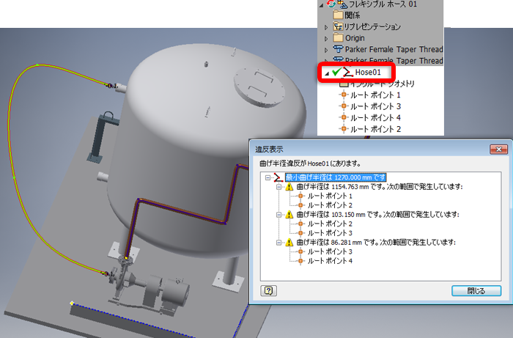Select ルート ポイント 3 under 103.150 mm violation
The width and height of the screenshot is (513, 338).
tap(330, 233)
